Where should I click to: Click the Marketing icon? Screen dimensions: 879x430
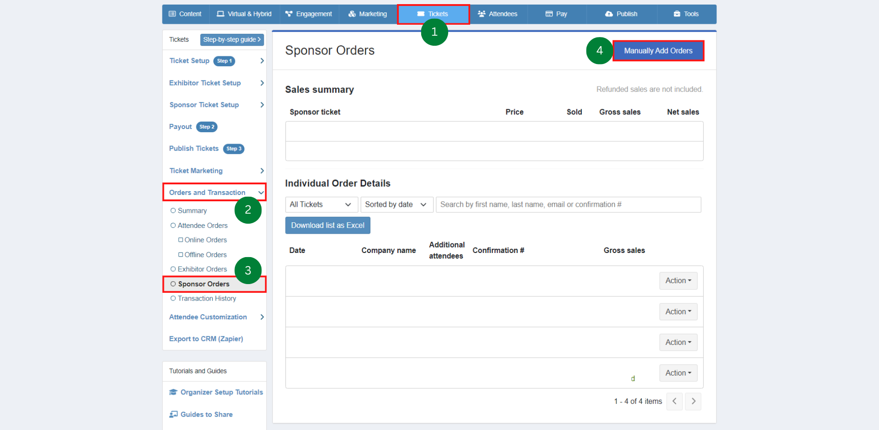352,14
